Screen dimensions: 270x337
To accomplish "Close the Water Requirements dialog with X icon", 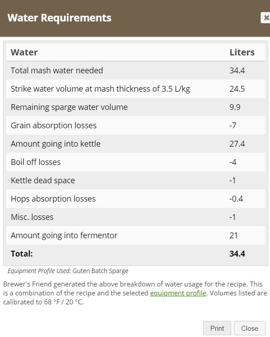I will (266, 17).
